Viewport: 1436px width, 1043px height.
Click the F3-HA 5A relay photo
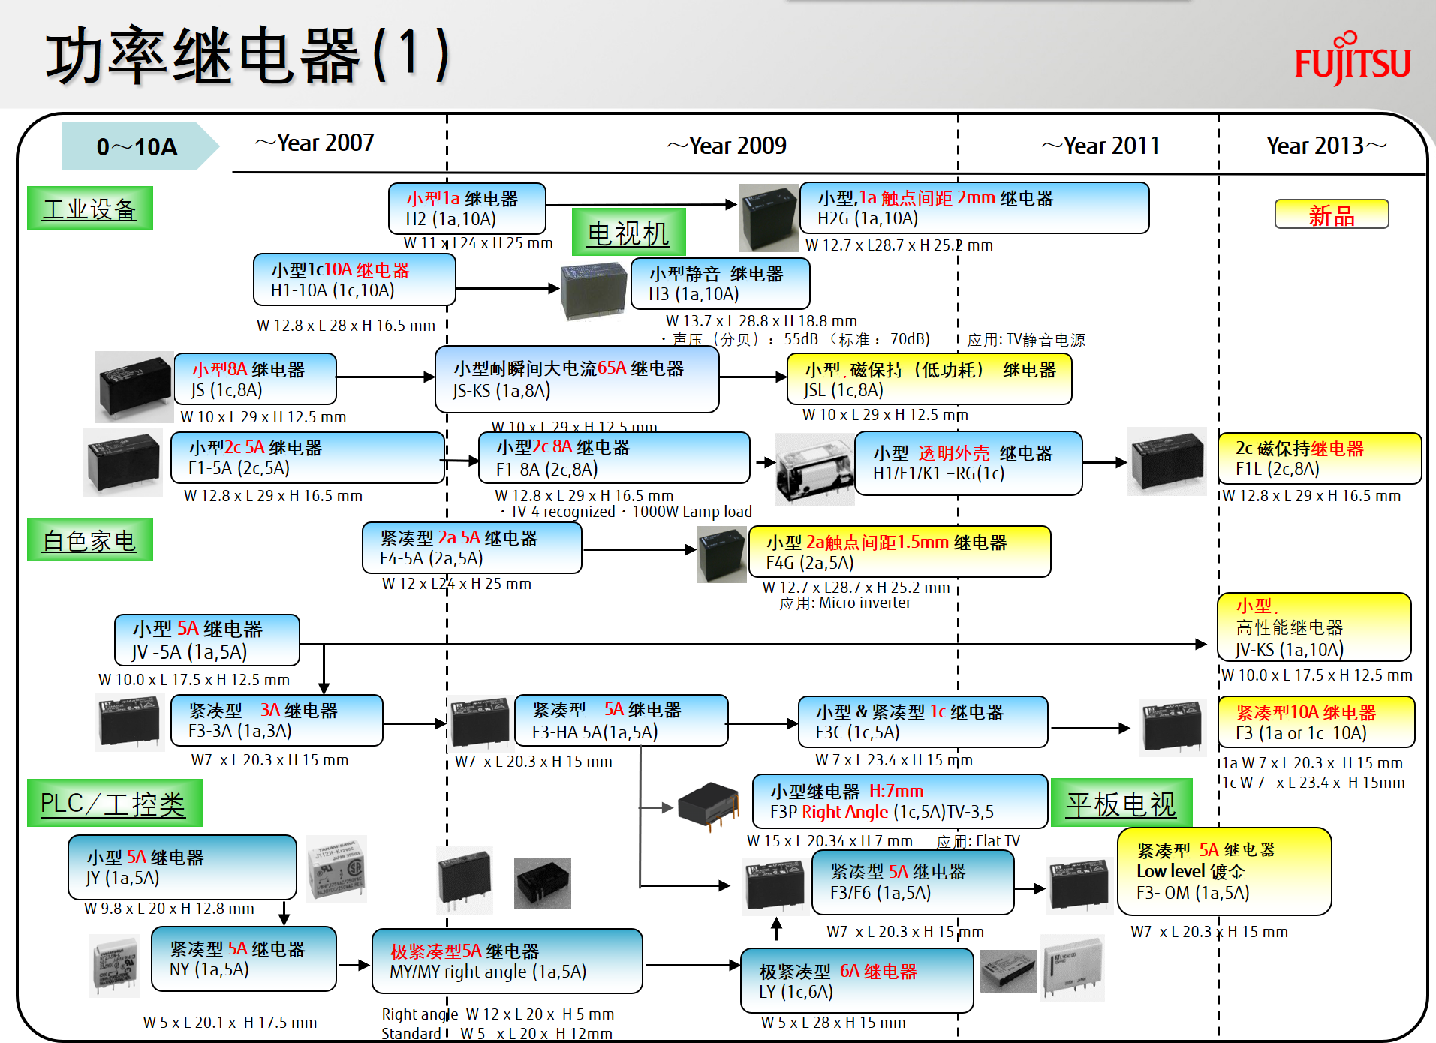480,724
